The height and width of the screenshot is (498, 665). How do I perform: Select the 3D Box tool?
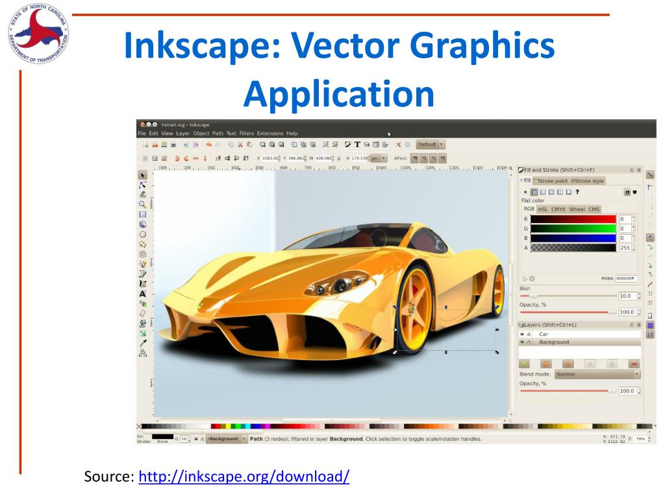[142, 224]
